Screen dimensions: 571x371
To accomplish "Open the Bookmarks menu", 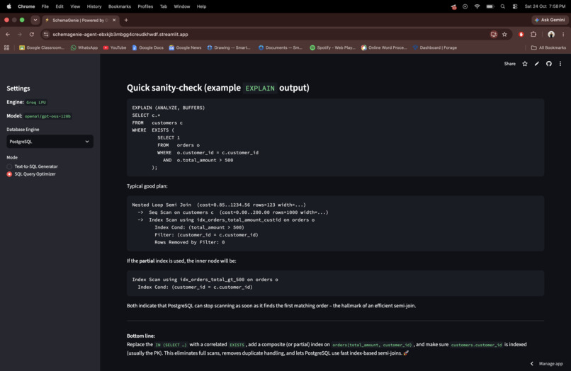I will coord(120,6).
